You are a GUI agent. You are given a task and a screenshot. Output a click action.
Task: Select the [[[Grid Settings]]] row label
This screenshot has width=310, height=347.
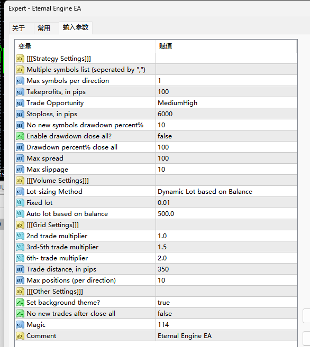coord(52,225)
